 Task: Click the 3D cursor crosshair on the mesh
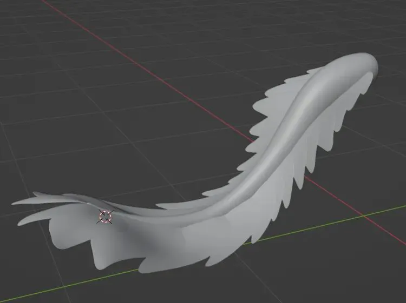click(x=104, y=217)
